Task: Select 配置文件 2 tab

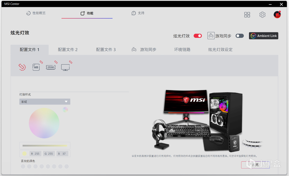Action: tap(68, 50)
